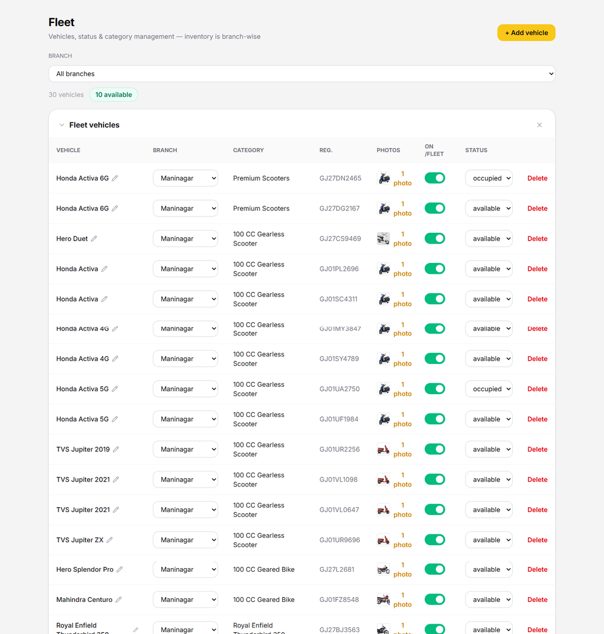
Task: Open photo thumbnail for GJ01UA2750
Action: (x=384, y=389)
